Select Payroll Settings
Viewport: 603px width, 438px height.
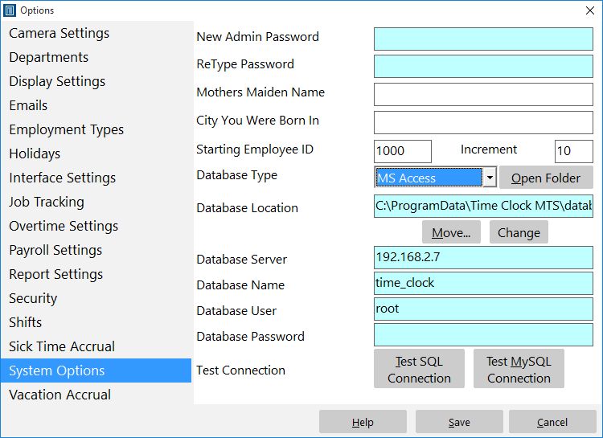[x=96, y=250]
